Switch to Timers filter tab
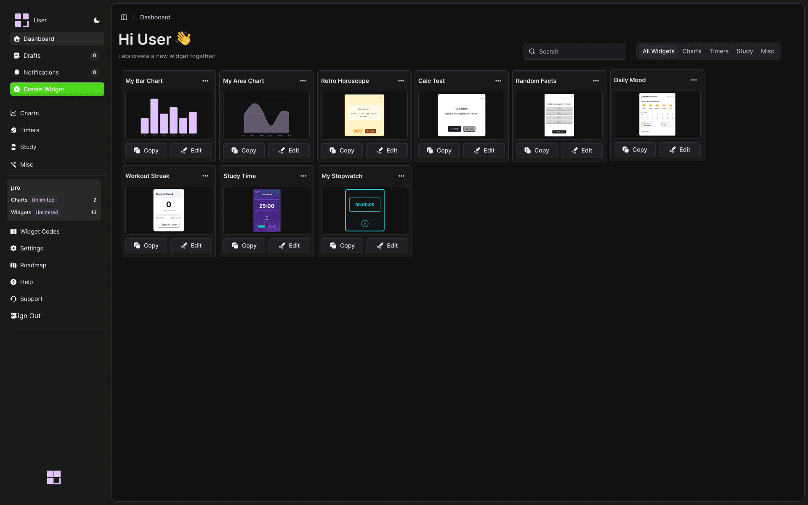 [x=719, y=51]
